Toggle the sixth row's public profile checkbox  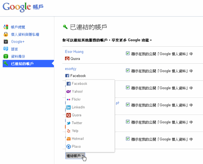point(127,138)
